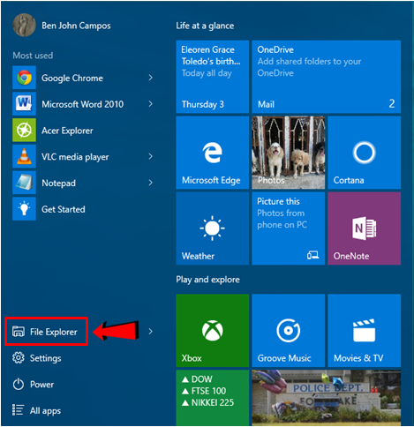Click the Power label
This screenshot has height=427, width=414.
tap(42, 385)
